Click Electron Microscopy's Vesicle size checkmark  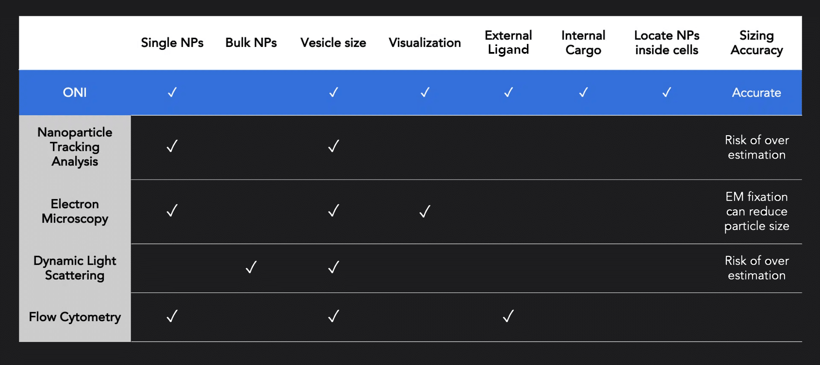click(334, 210)
